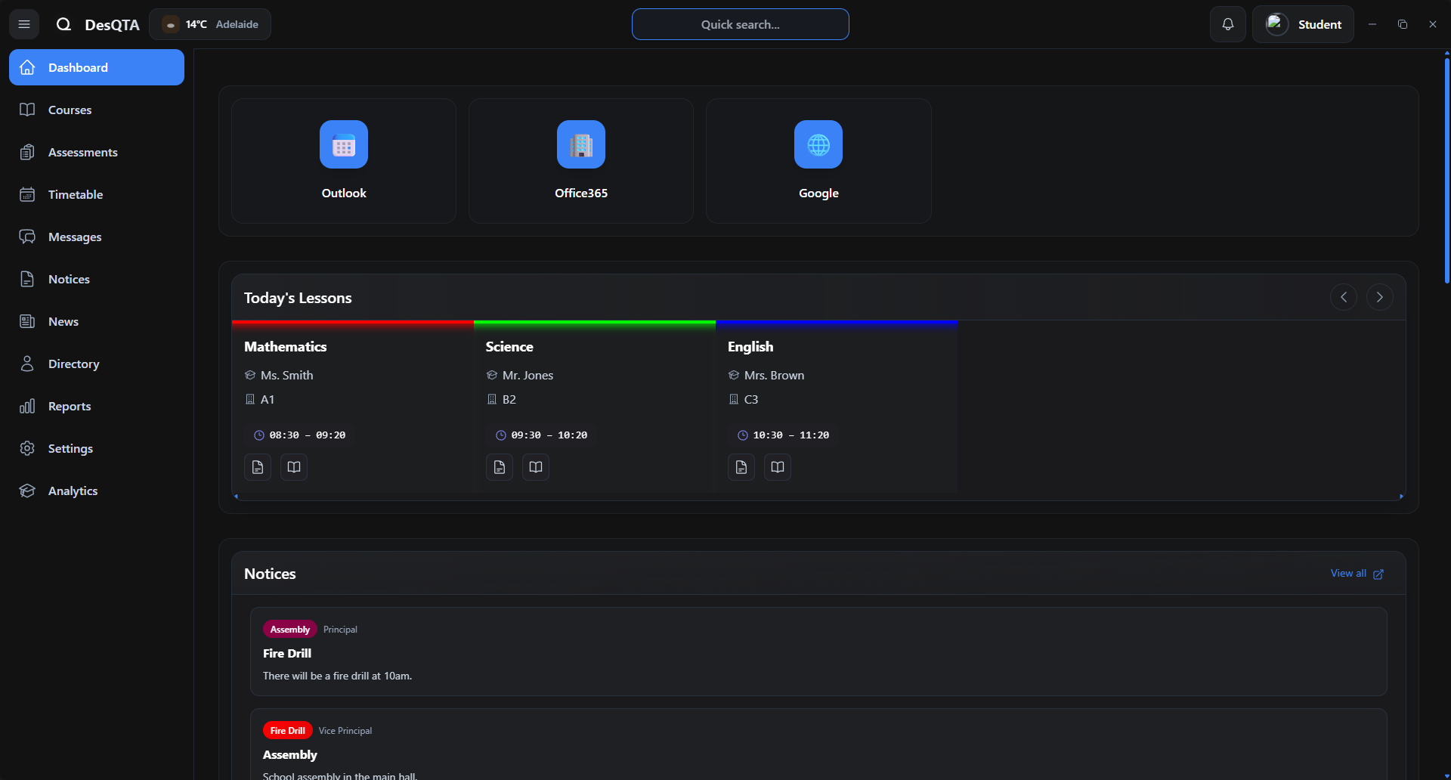Select the Timetable icon in the sidebar
The height and width of the screenshot is (780, 1451).
27,194
